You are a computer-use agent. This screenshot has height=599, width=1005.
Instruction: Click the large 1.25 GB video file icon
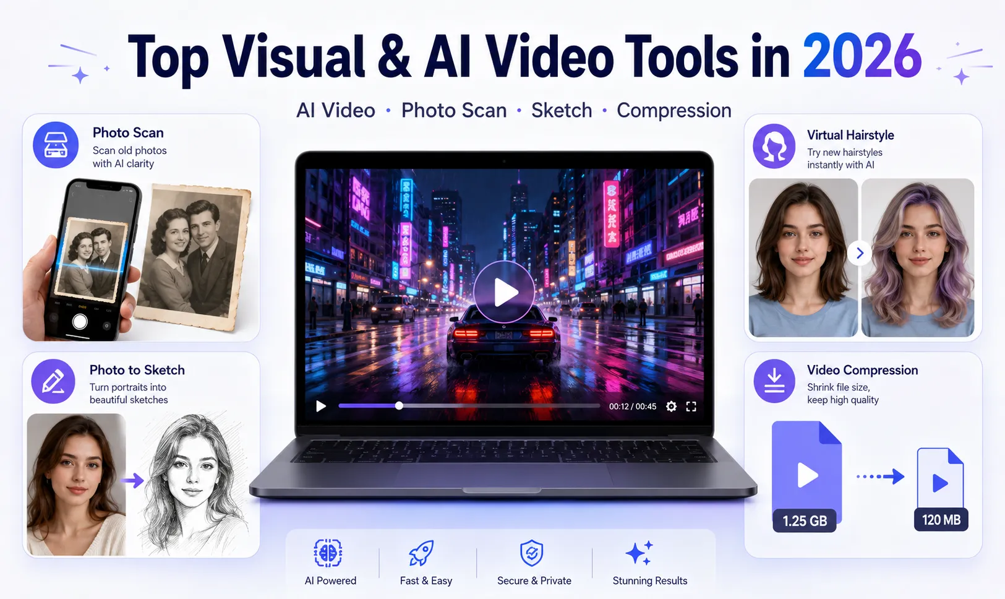coord(807,473)
